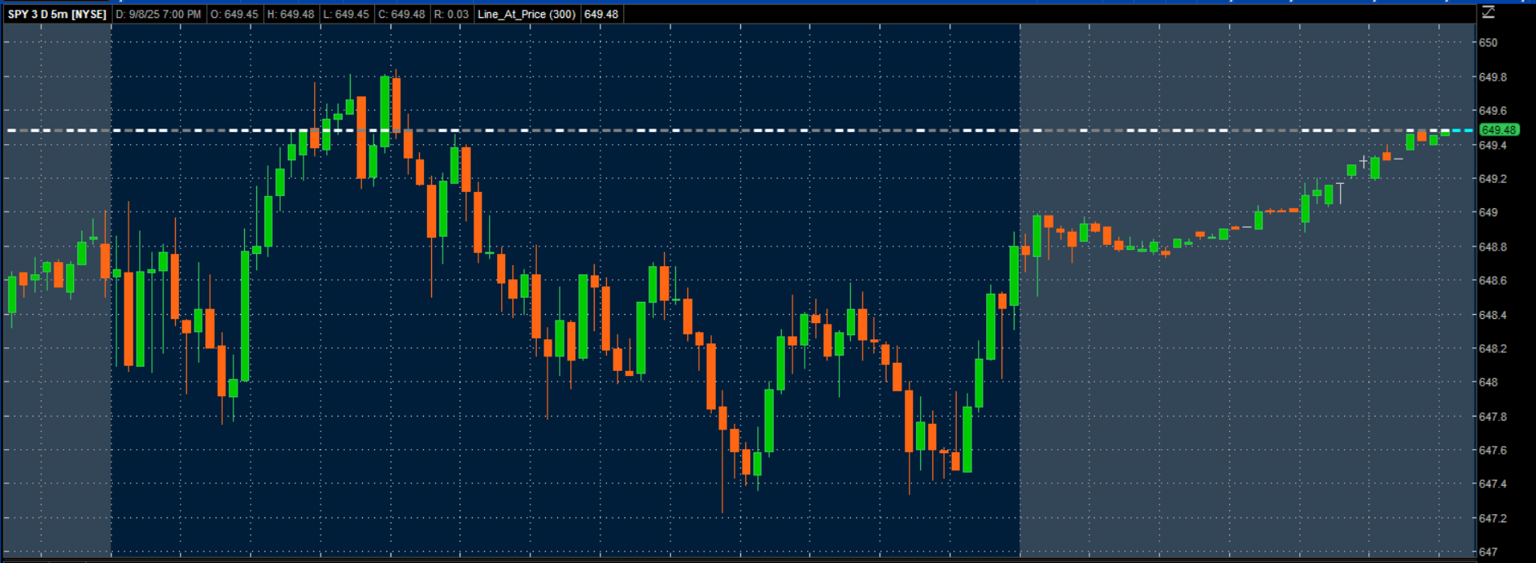This screenshot has height=563, width=1536.
Task: Click the SPY 3 D 5m symbol label
Action: [57, 15]
